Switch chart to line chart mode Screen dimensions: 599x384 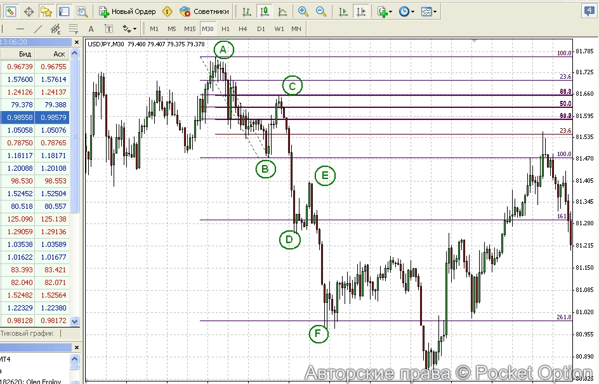pyautogui.click(x=282, y=11)
